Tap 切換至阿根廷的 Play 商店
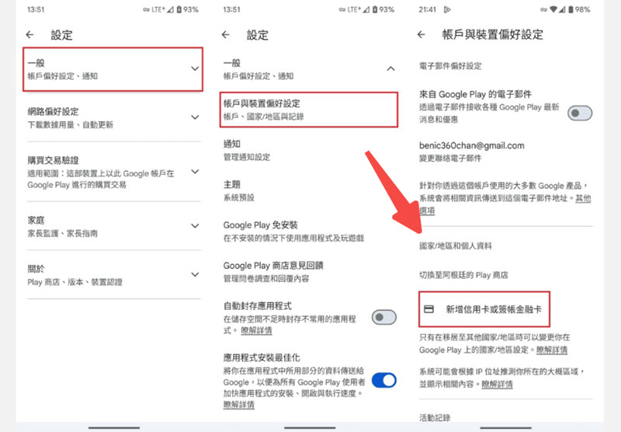621x432 pixels. click(x=463, y=275)
